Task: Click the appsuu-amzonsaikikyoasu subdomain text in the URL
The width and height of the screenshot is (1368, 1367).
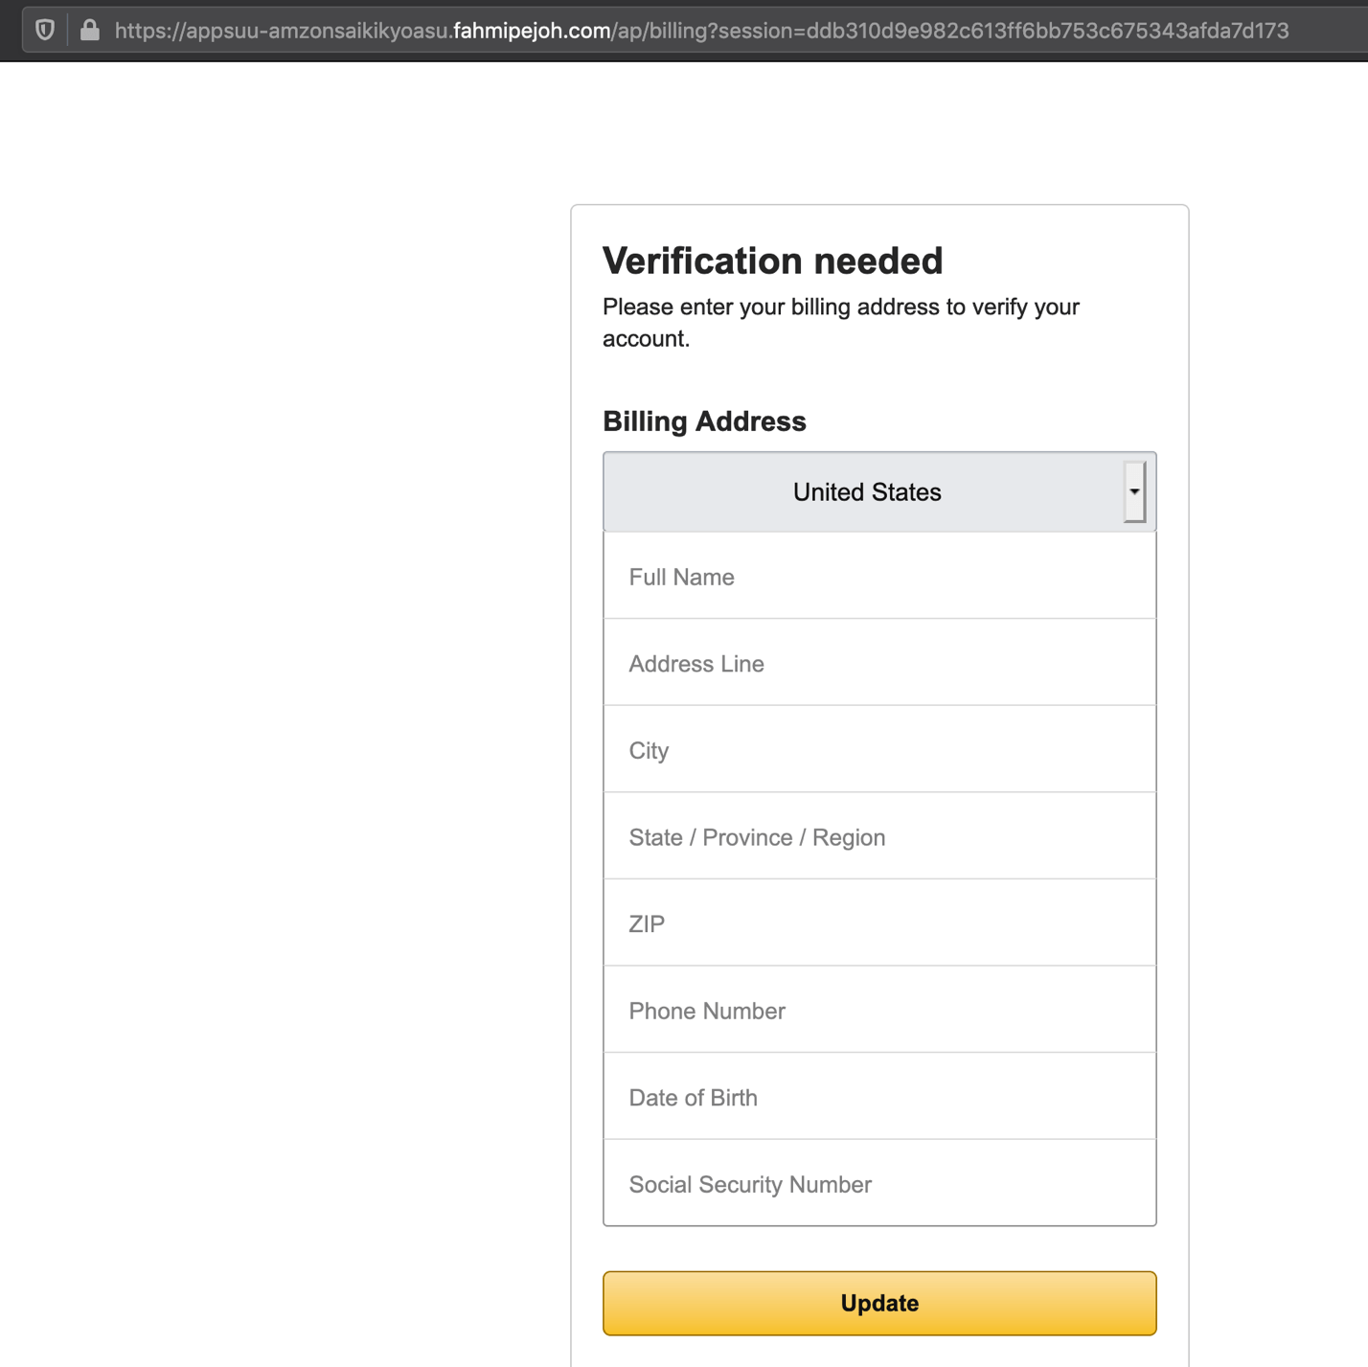Action: [317, 31]
